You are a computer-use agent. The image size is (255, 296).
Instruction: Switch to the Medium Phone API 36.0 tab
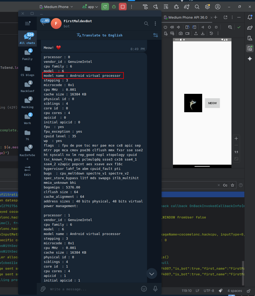(187, 17)
